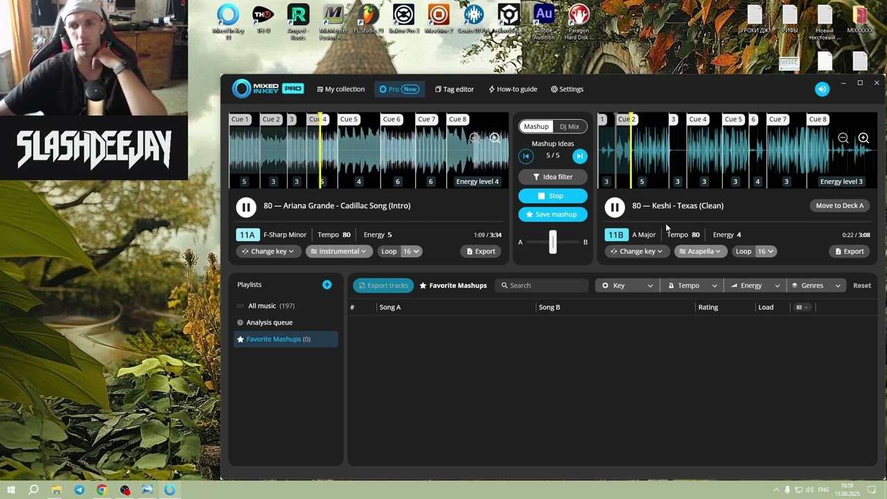Open Maschine 2 desktop shortcut
The height and width of the screenshot is (499, 887).
click(x=439, y=19)
